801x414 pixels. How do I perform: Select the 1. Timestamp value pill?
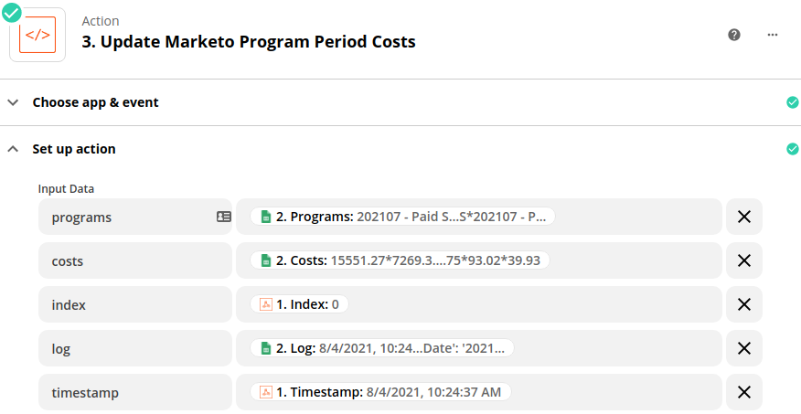click(380, 392)
